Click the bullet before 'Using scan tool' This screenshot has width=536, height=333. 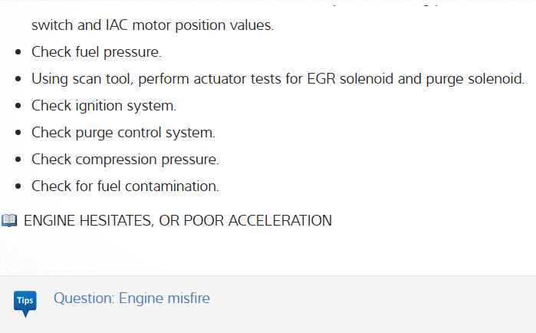click(x=18, y=79)
